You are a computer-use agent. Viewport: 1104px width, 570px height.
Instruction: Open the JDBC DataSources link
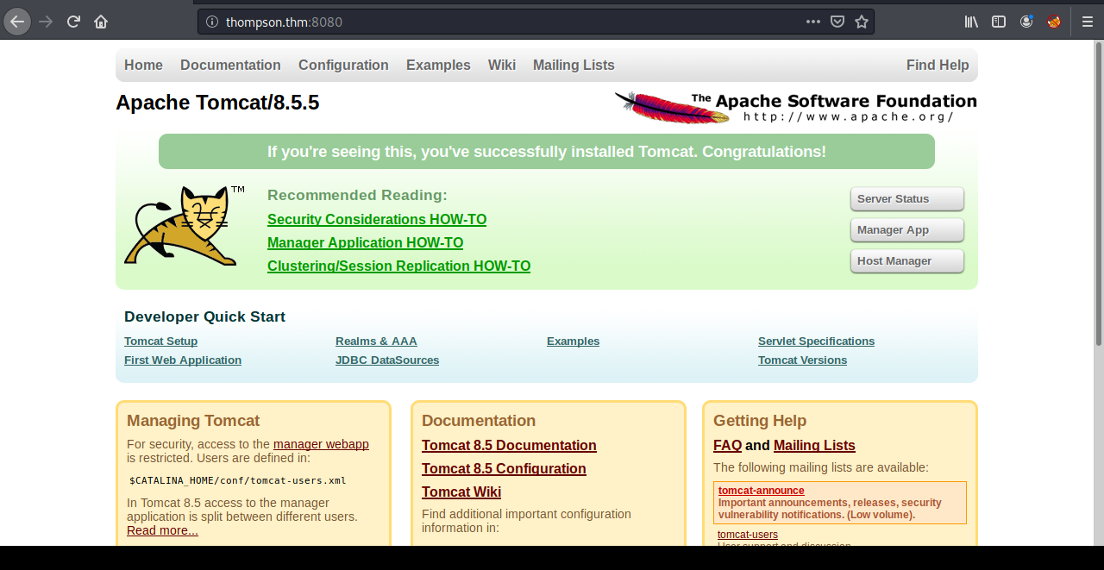[387, 360]
